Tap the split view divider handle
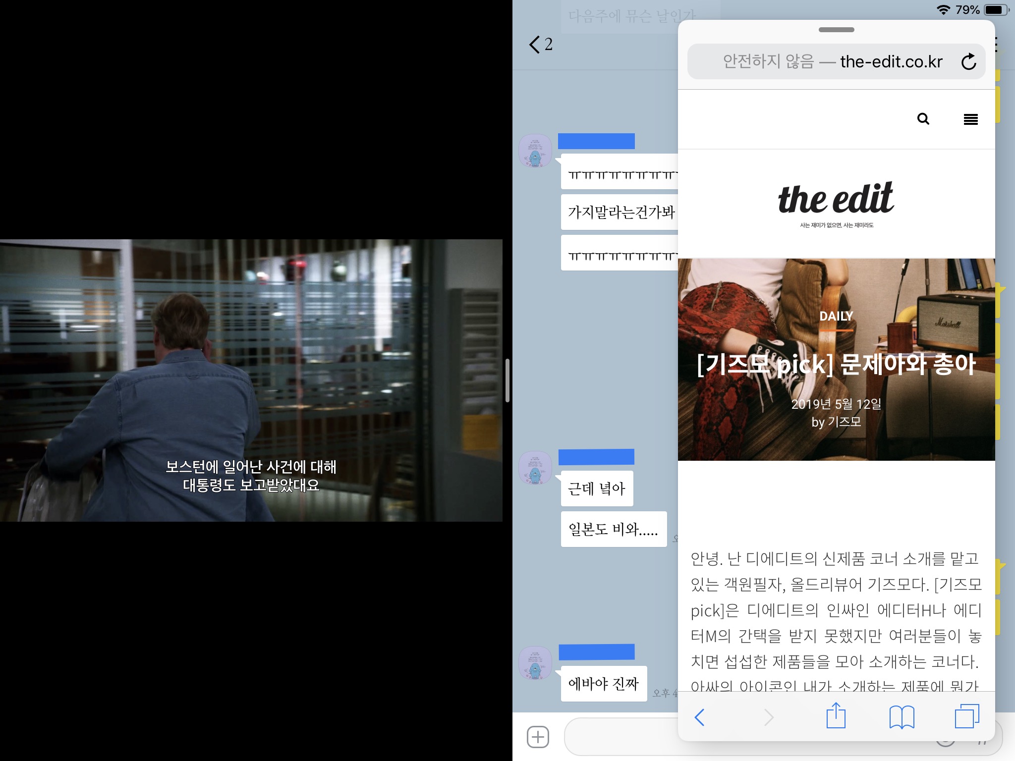The width and height of the screenshot is (1015, 761). click(x=507, y=380)
